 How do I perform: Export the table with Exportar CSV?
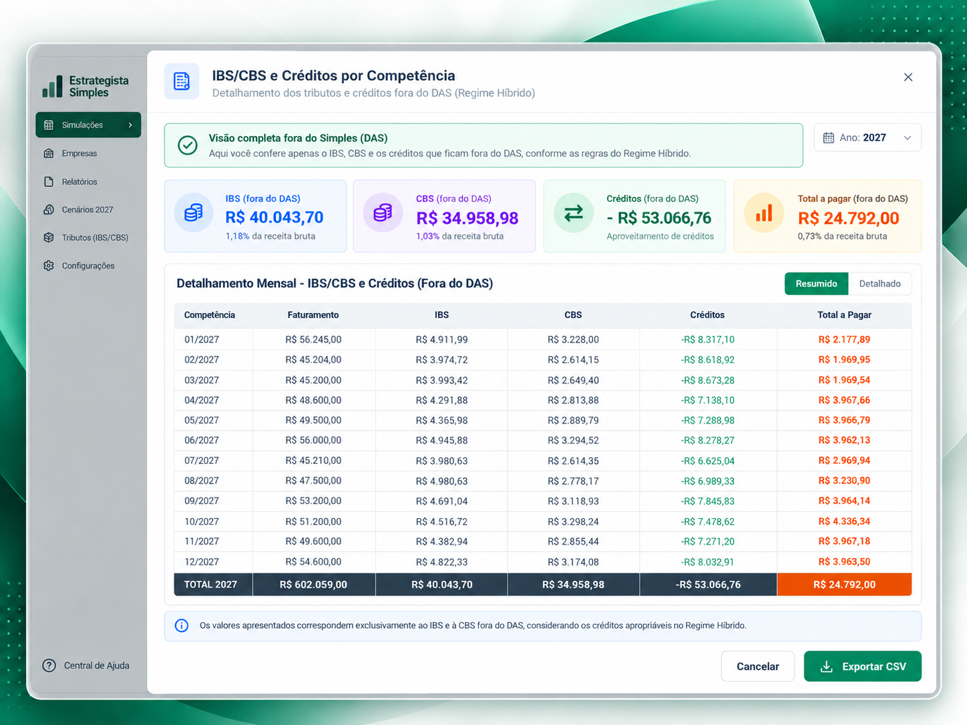click(x=863, y=666)
